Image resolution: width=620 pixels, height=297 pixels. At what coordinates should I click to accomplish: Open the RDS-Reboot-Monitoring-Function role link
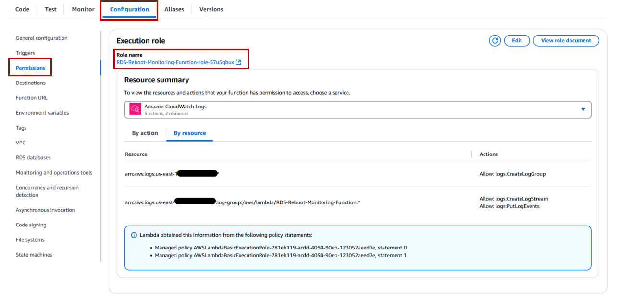[x=175, y=62]
